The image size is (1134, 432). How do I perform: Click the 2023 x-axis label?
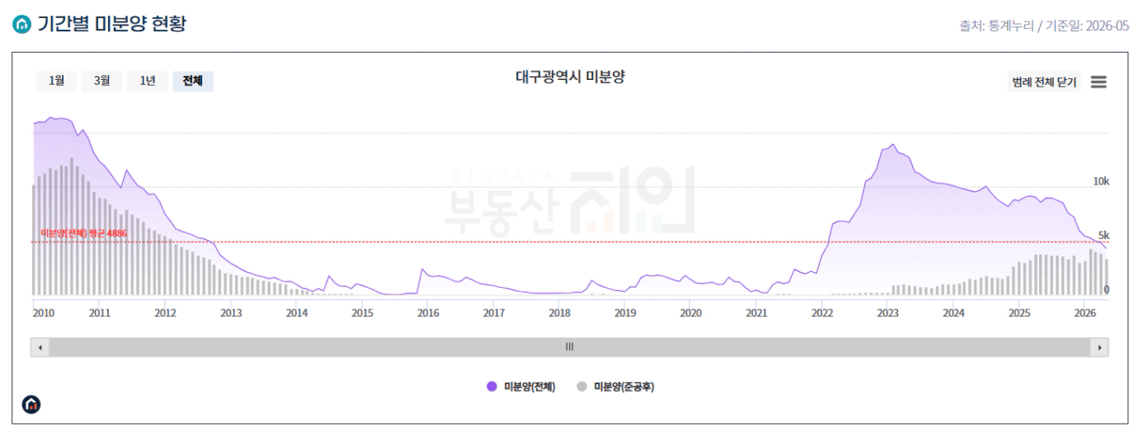coord(888,313)
